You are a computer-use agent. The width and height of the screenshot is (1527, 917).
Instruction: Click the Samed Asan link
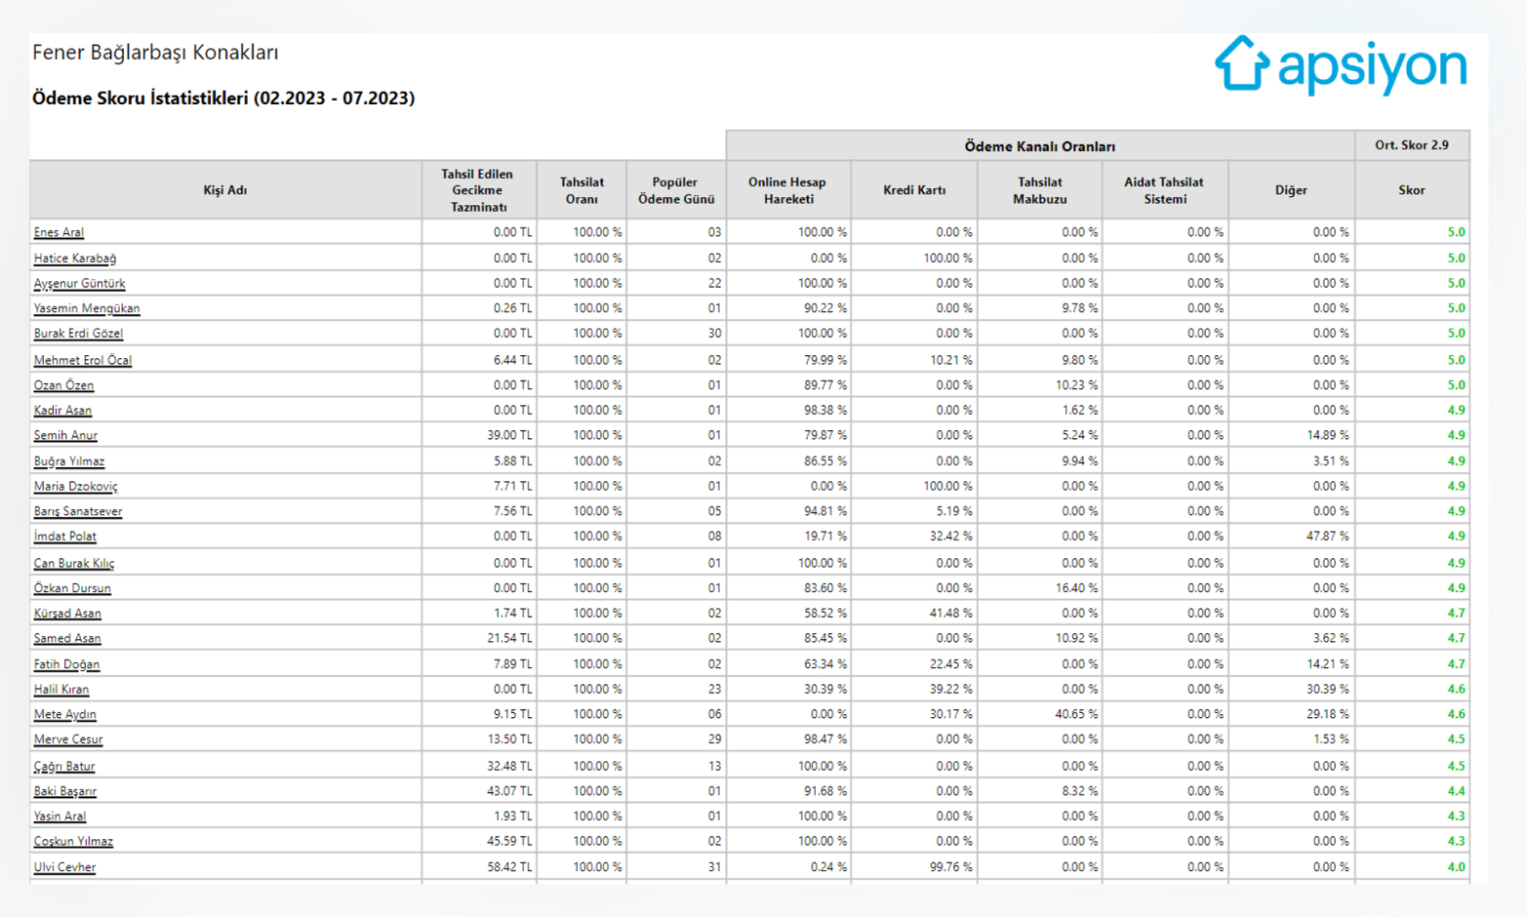[67, 638]
